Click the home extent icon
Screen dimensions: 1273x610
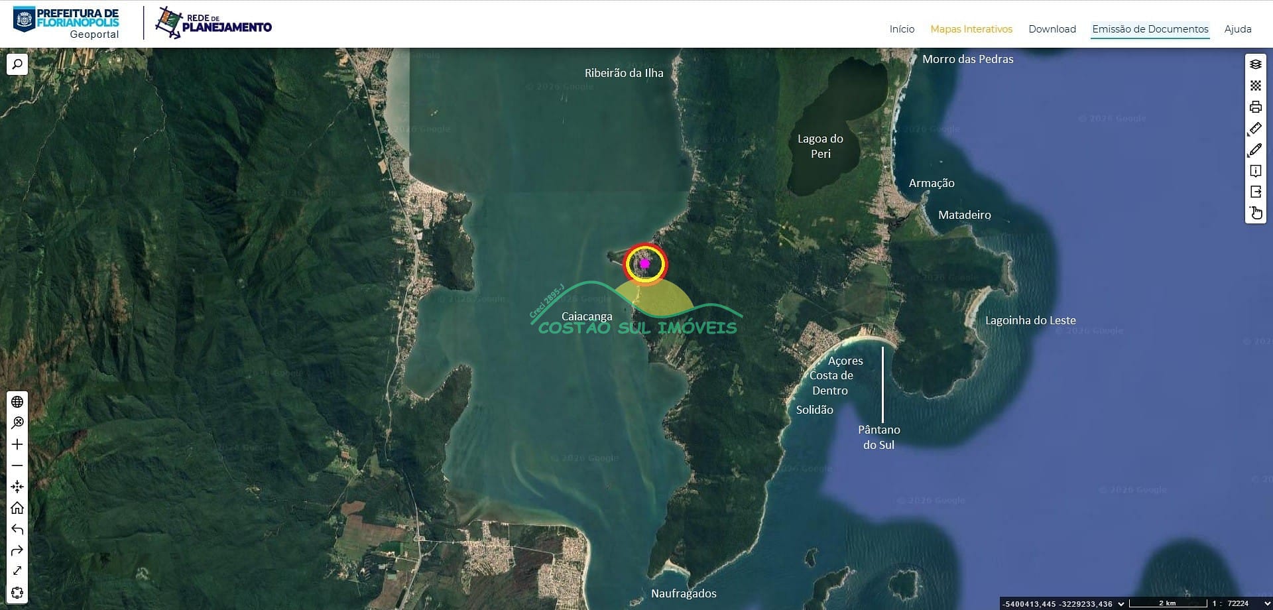point(17,508)
